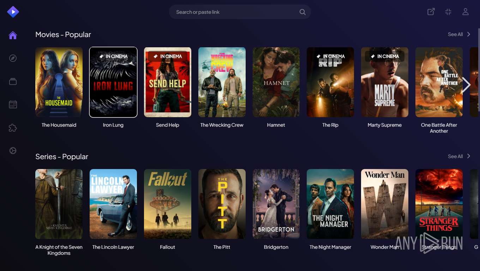
Task: Click the open-in-external-window icon
Action: [x=431, y=12]
